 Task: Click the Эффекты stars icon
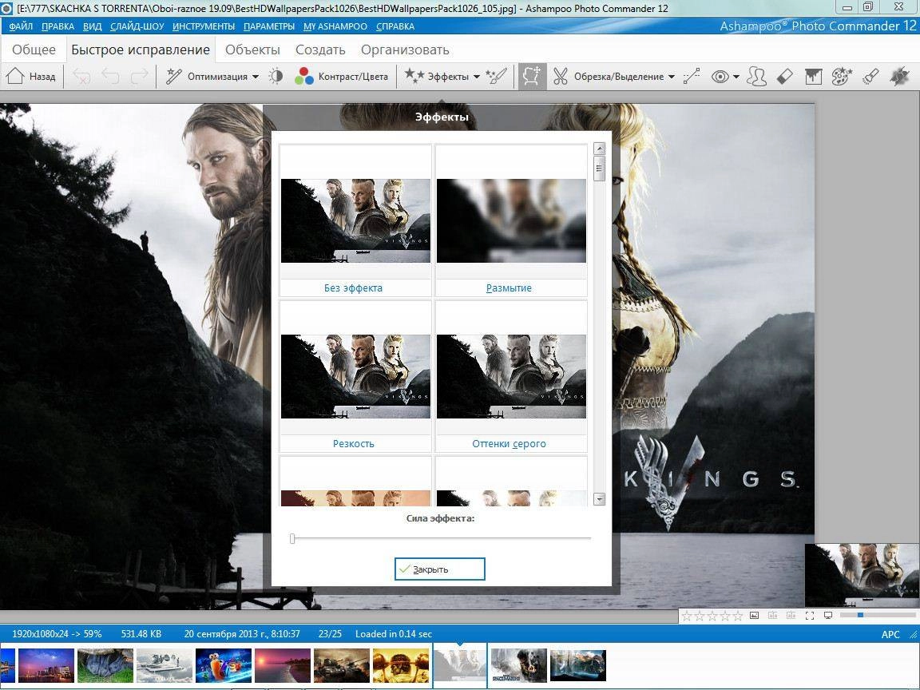[x=414, y=76]
